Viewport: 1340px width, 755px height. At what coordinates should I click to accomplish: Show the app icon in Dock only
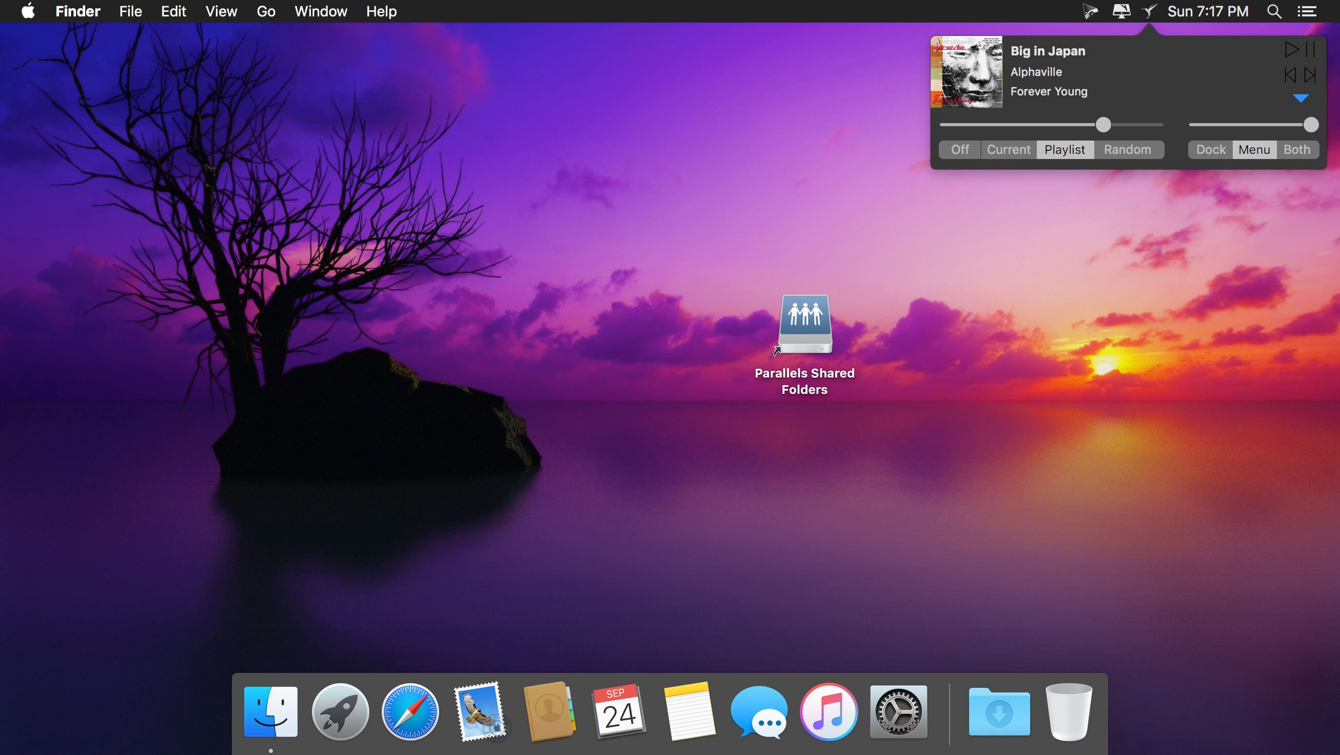point(1210,150)
